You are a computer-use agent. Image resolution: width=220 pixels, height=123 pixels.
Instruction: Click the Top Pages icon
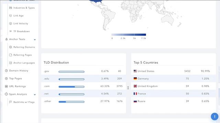point(6,79)
